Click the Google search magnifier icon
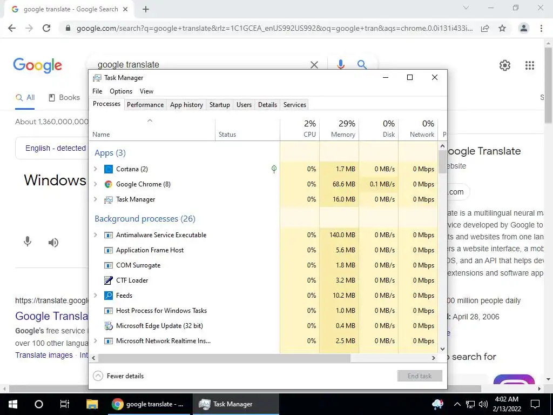The height and width of the screenshot is (415, 553). click(x=362, y=64)
